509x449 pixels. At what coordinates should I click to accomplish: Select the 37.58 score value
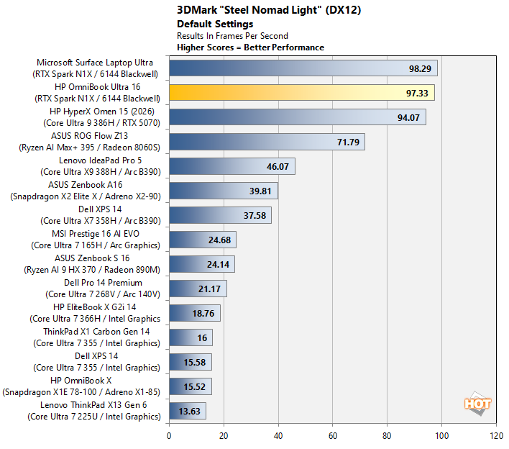pos(254,216)
